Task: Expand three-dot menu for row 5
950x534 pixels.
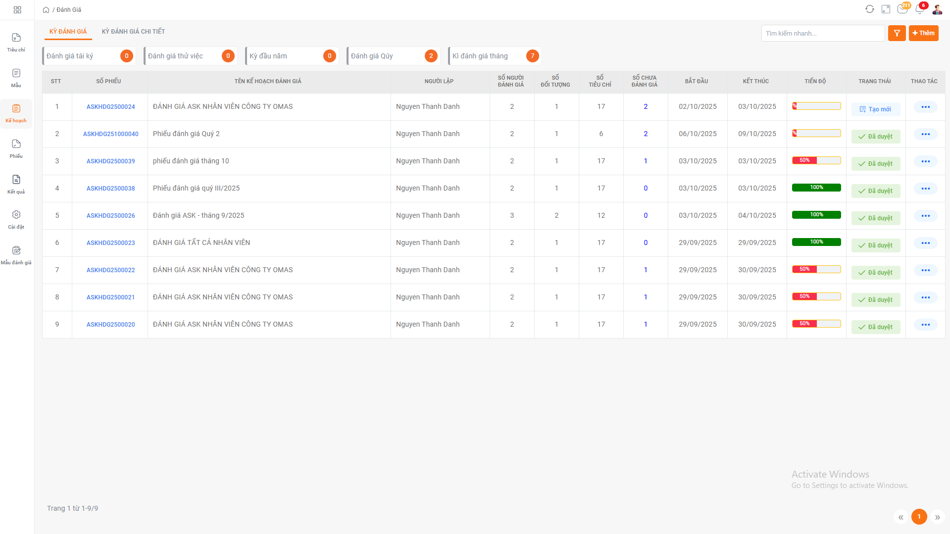Action: tap(925, 216)
